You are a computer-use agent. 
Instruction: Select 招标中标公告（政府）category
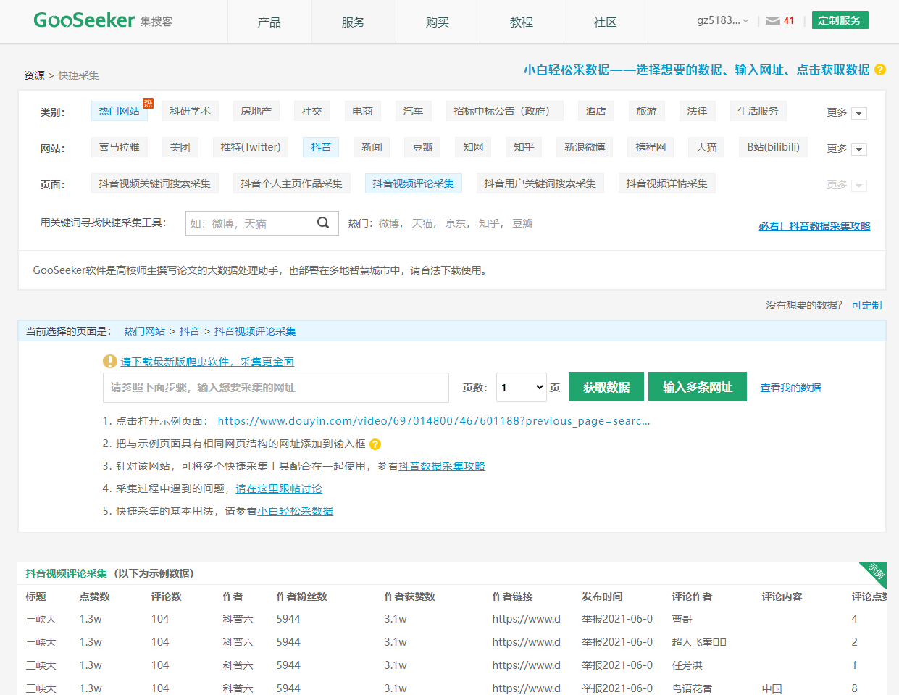(x=504, y=111)
